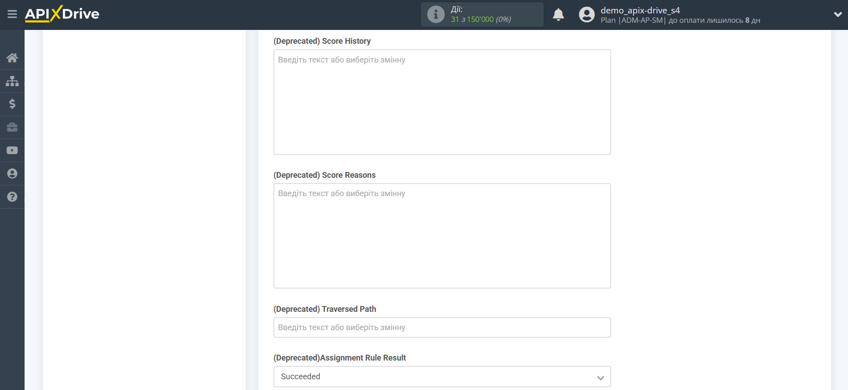Image resolution: width=848 pixels, height=390 pixels.
Task: Click the actions counter 31 of 150'000
Action: (481, 19)
